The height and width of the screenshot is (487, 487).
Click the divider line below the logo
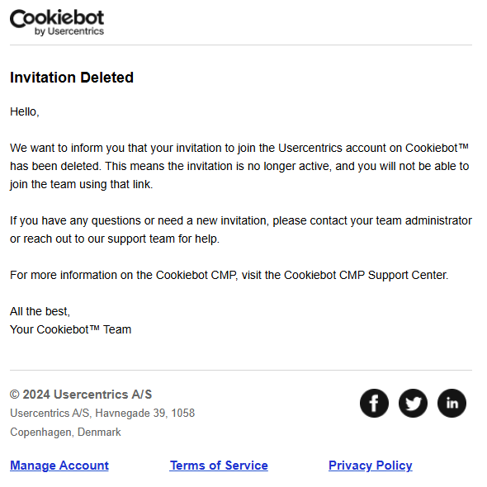pos(241,45)
